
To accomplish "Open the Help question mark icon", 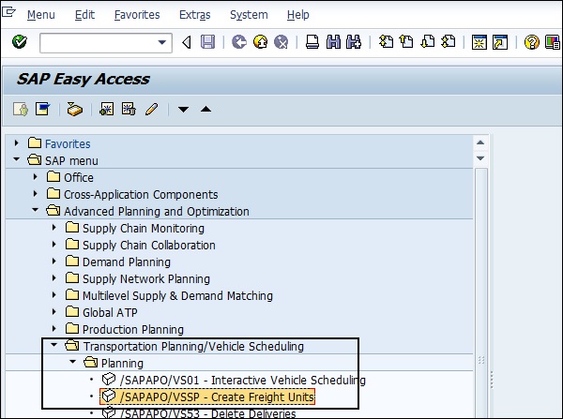I will point(532,42).
